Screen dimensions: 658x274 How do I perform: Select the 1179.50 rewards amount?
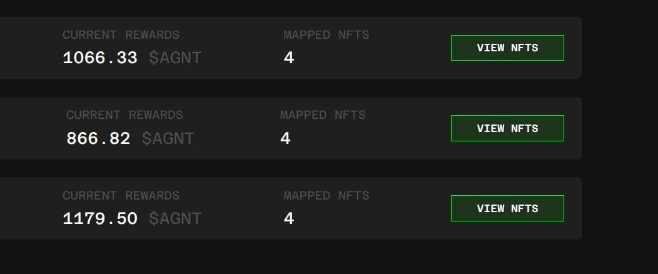(100, 218)
